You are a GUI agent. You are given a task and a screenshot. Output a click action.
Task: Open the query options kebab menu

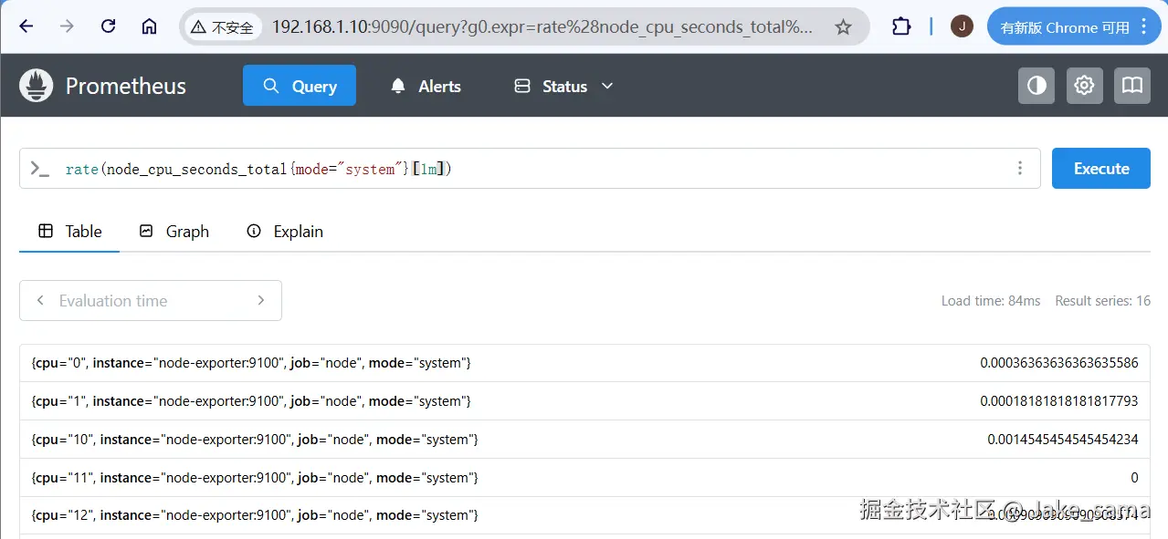click(x=1020, y=168)
